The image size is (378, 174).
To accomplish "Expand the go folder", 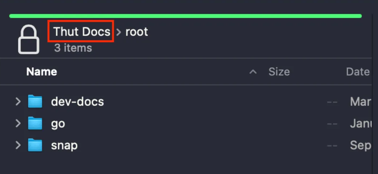I will [18, 124].
